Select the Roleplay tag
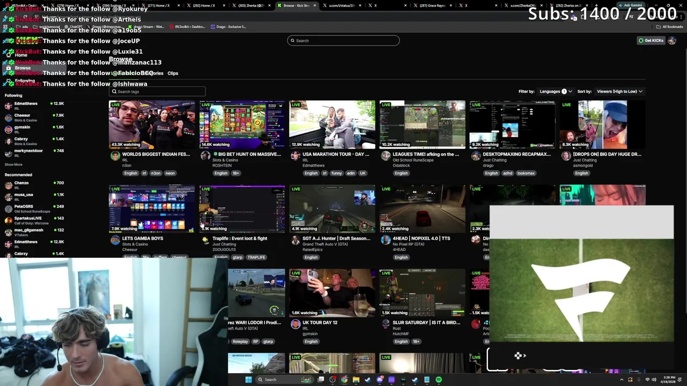Screen dimensions: 687x386 pos(240,342)
